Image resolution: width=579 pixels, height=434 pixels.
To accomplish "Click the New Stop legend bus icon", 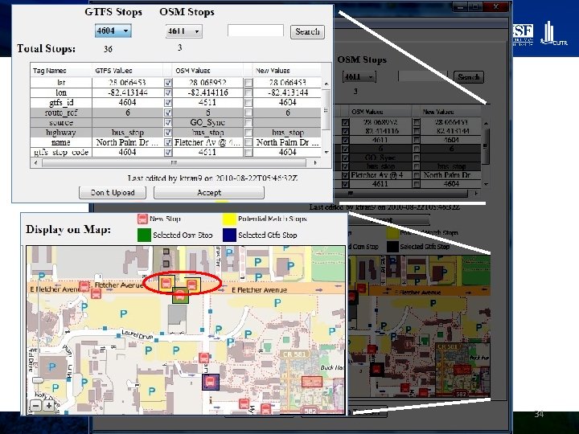I will click(x=142, y=219).
